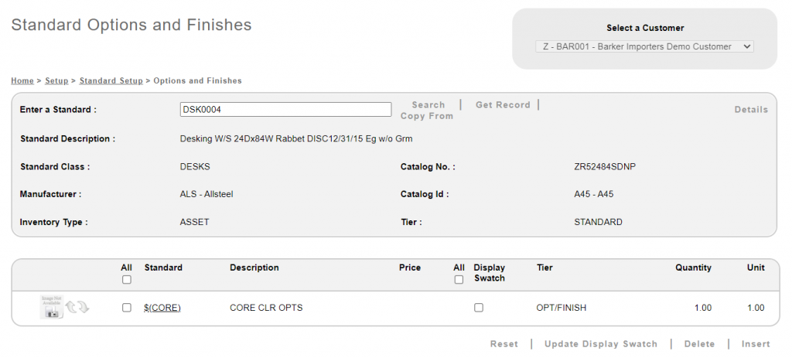Enable Display Swatch for CORE CLR OPTS
Screen dimensions: 792x358
pyautogui.click(x=479, y=308)
